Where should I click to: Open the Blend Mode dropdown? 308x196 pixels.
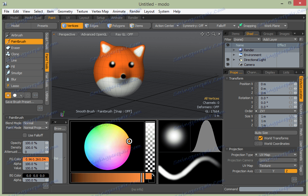tap(35, 123)
